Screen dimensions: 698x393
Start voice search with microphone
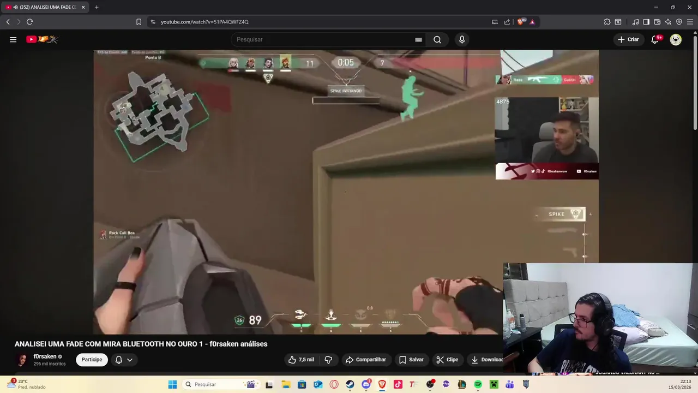462,39
